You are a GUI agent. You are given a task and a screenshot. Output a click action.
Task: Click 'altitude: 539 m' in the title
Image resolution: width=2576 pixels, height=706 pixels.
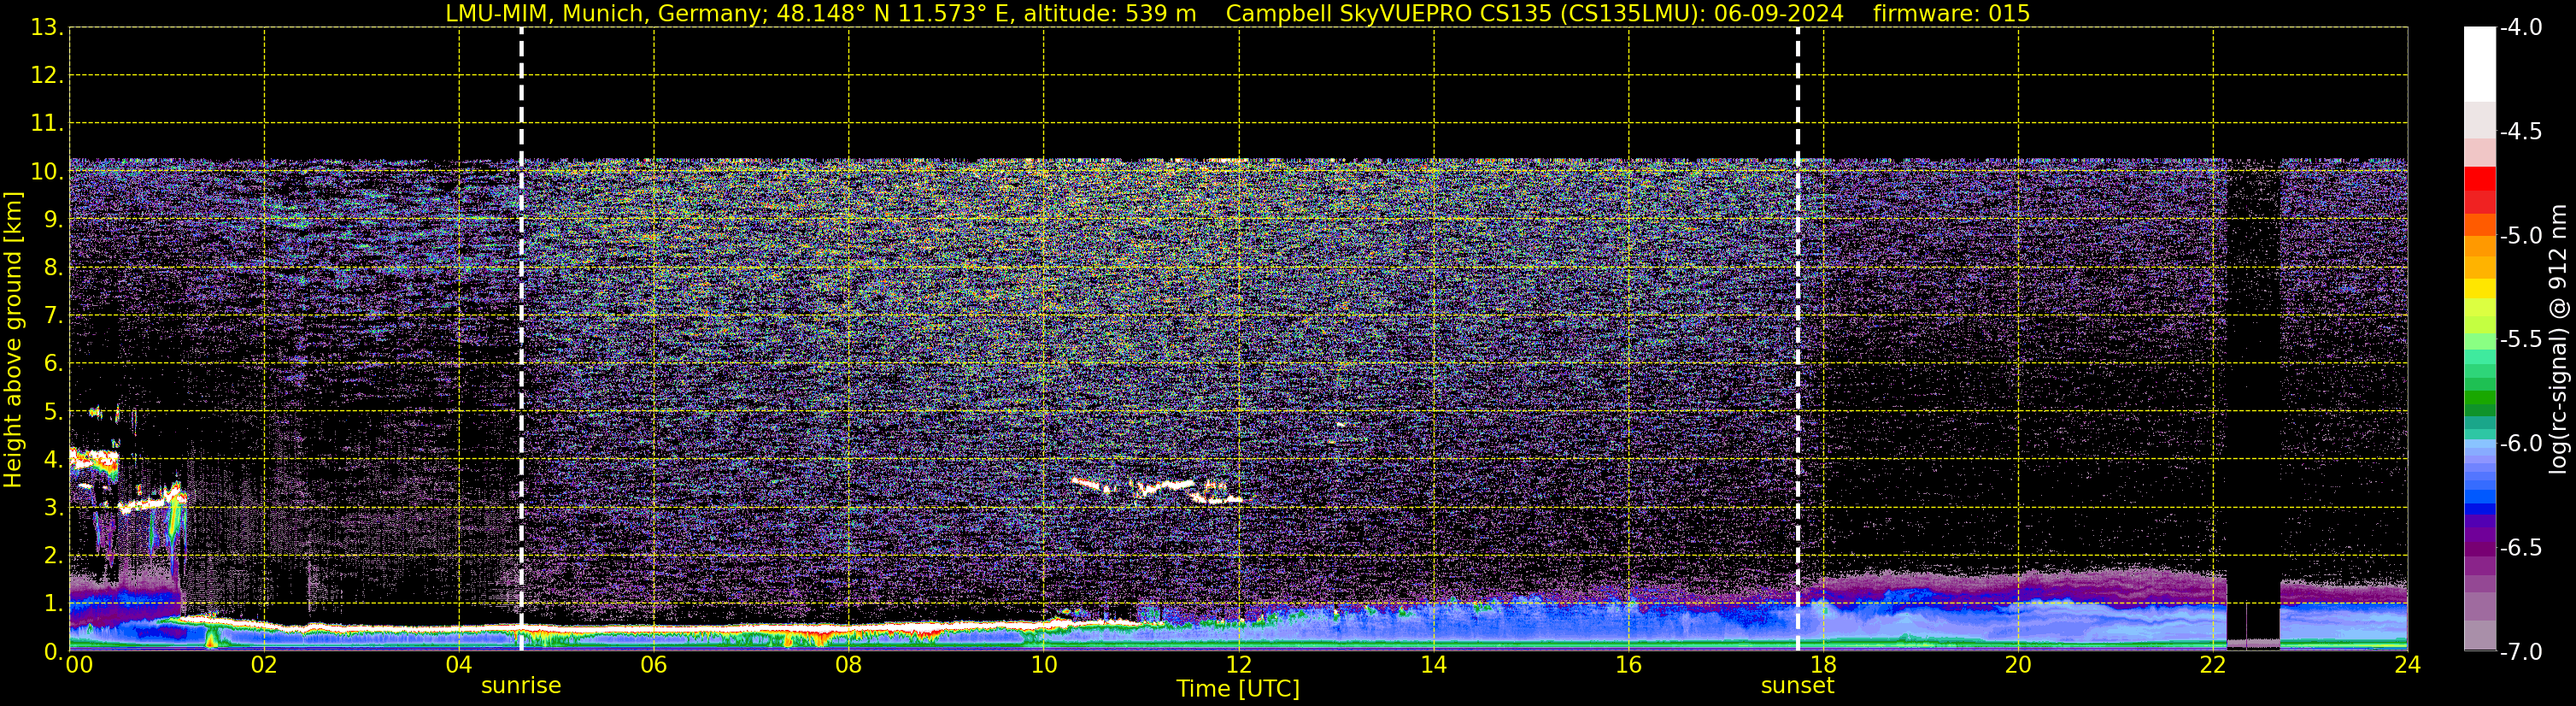1110,13
